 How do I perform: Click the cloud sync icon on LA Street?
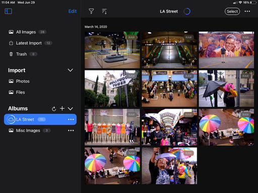click(11, 120)
